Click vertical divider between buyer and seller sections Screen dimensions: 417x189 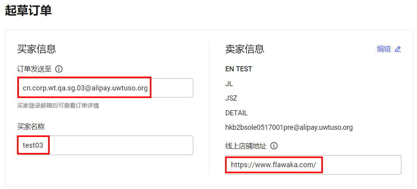209,108
